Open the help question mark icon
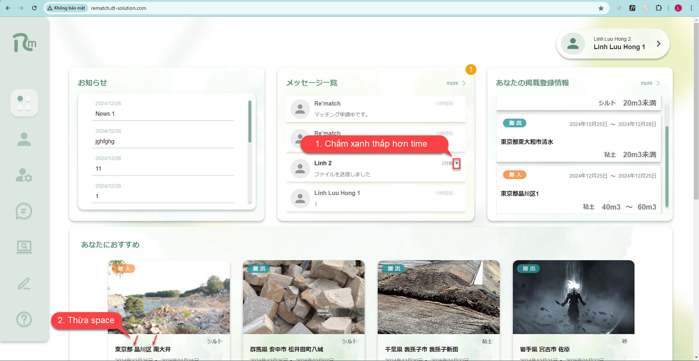The image size is (699, 361). point(24,320)
